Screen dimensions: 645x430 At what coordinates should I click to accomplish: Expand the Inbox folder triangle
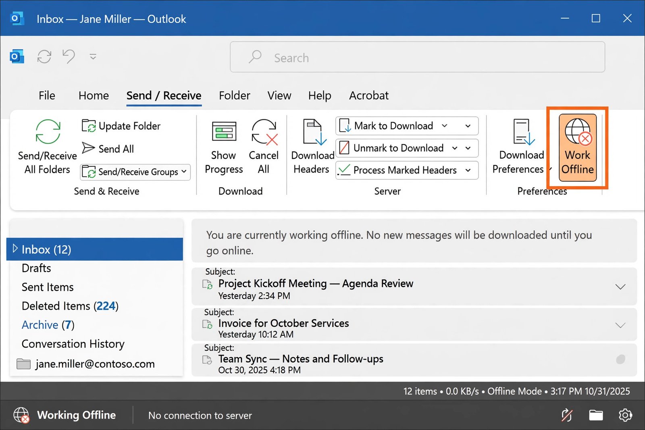tap(15, 248)
